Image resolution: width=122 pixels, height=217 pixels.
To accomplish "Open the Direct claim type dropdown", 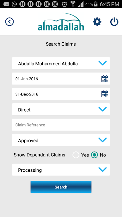I will (x=61, y=109).
